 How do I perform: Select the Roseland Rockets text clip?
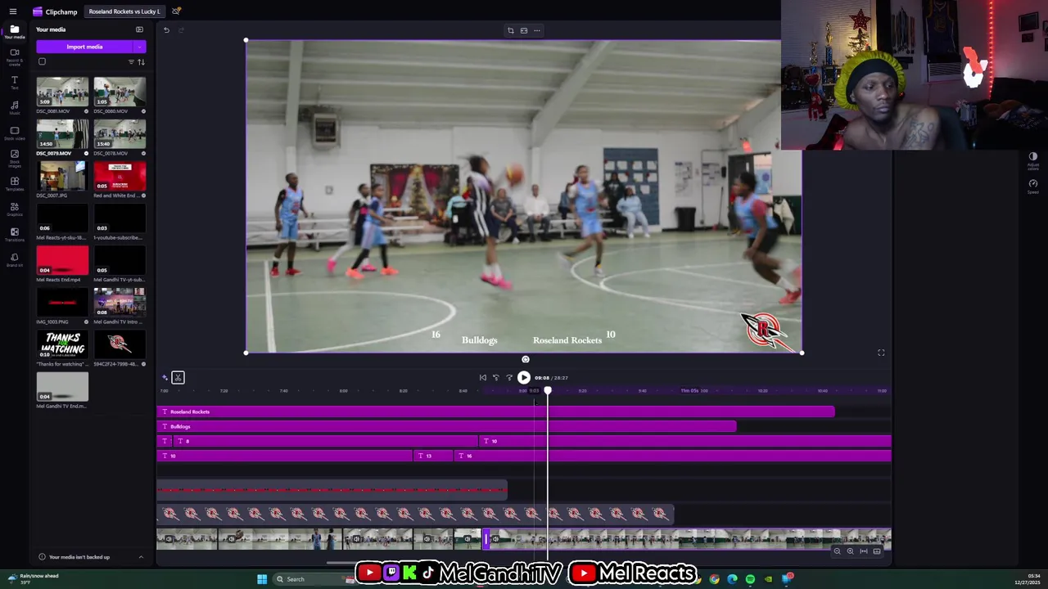496,411
